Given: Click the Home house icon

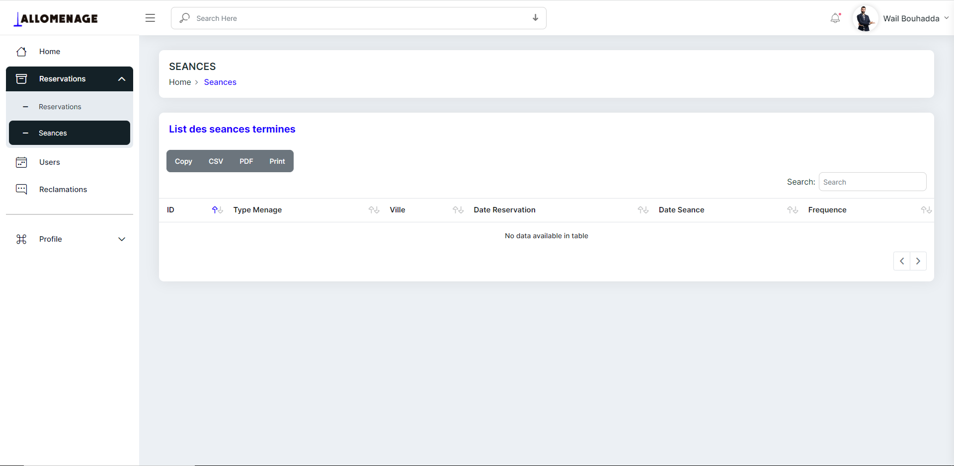Looking at the screenshot, I should [x=21, y=52].
